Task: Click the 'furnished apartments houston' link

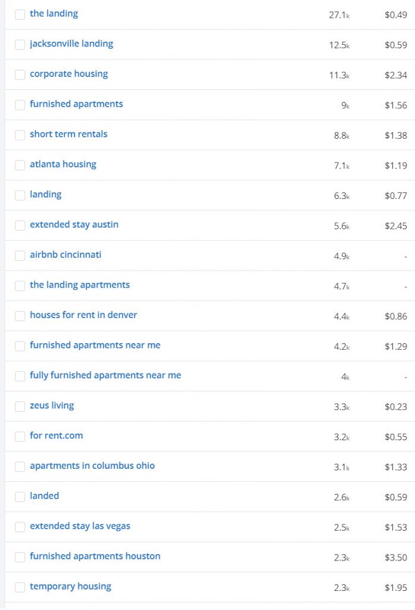Action: (x=95, y=556)
